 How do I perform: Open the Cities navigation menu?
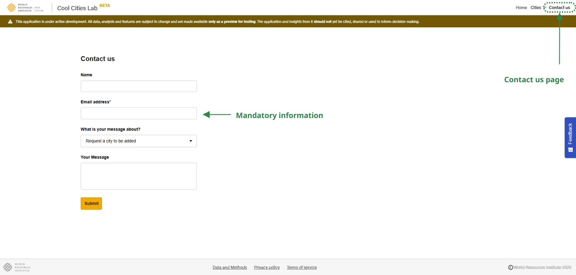coord(536,8)
